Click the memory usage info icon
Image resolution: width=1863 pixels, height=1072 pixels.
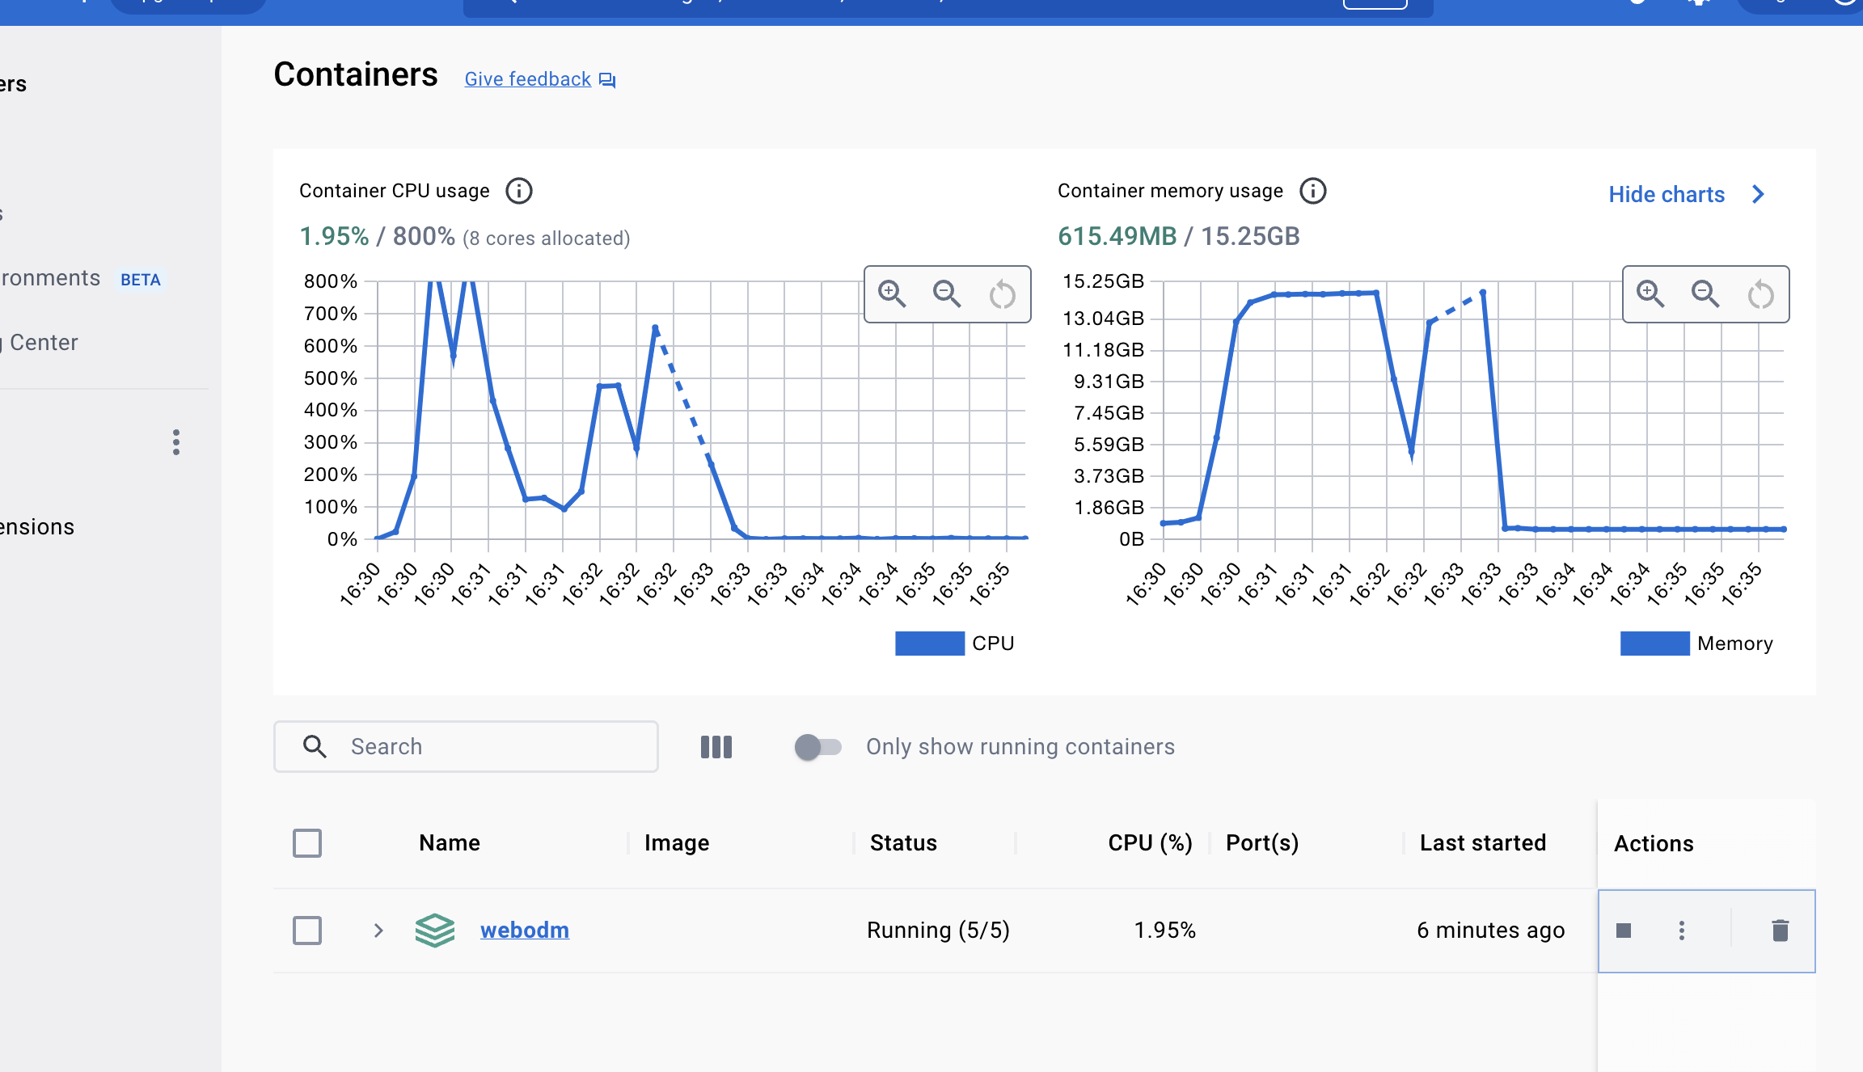point(1312,192)
